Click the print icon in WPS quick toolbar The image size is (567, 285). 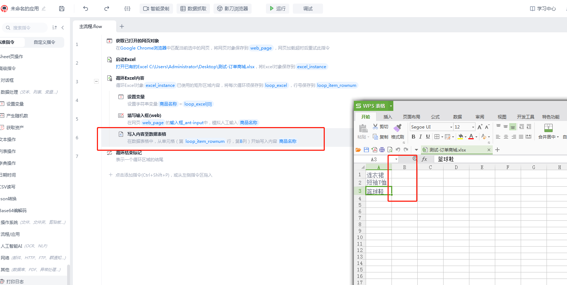coord(382,150)
